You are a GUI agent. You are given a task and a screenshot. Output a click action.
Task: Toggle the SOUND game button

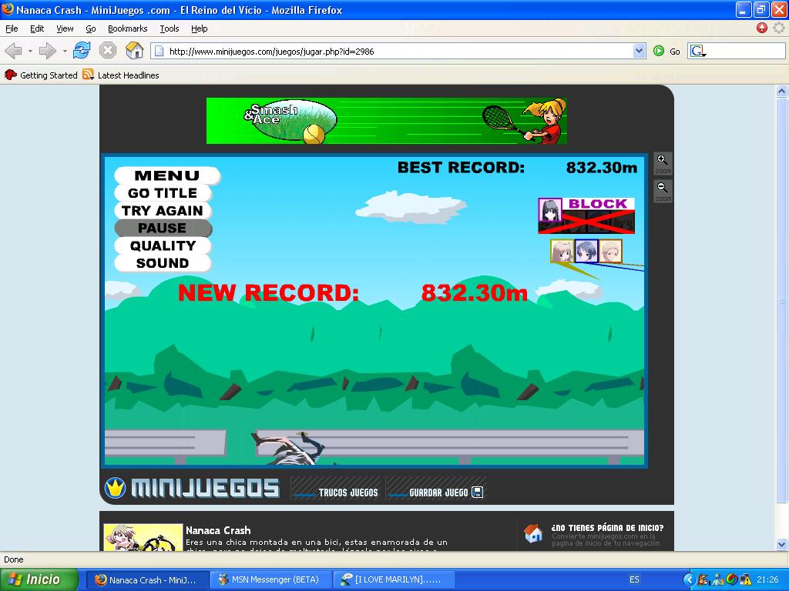click(163, 263)
